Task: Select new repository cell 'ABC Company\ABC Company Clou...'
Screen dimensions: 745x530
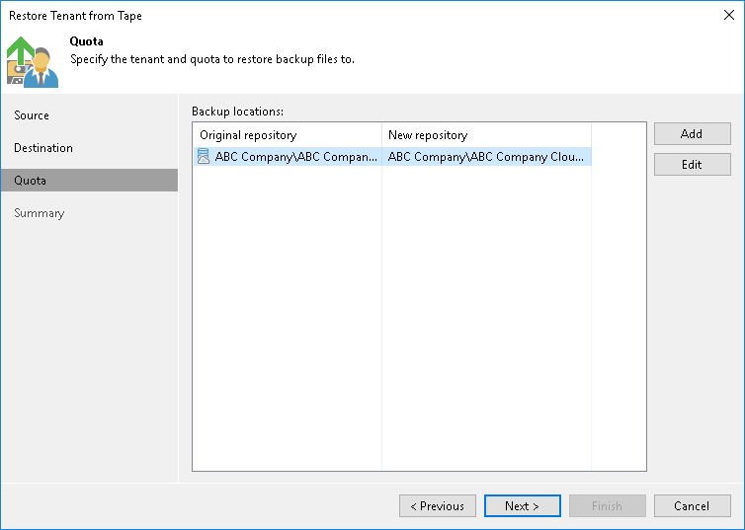Action: click(485, 157)
